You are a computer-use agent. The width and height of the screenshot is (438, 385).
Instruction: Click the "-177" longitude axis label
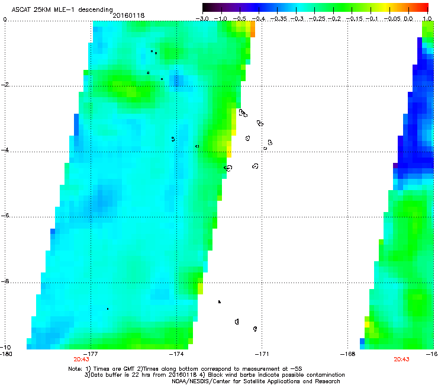coord(91,354)
